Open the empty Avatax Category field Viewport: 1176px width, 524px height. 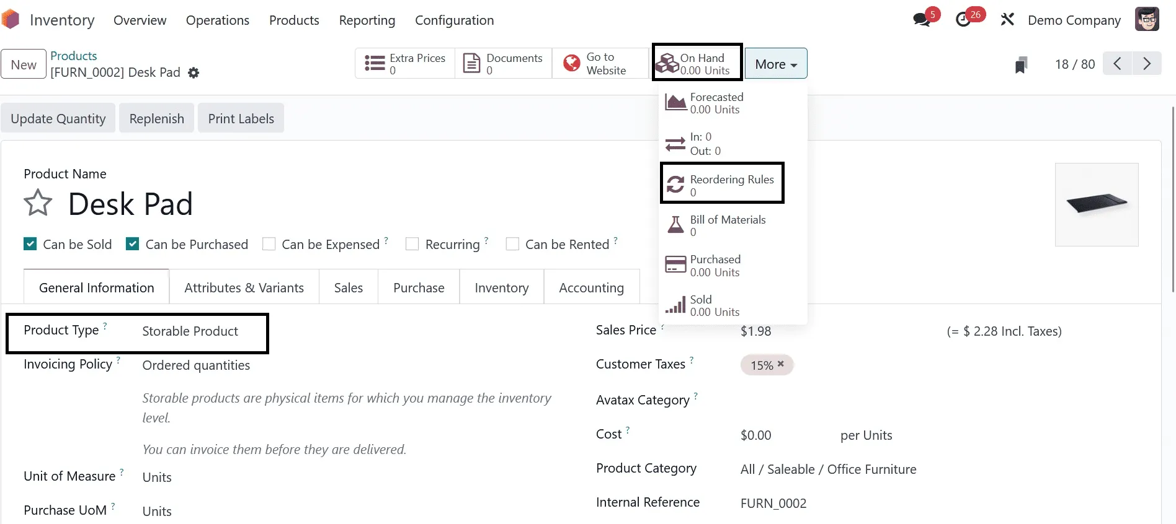click(940, 400)
